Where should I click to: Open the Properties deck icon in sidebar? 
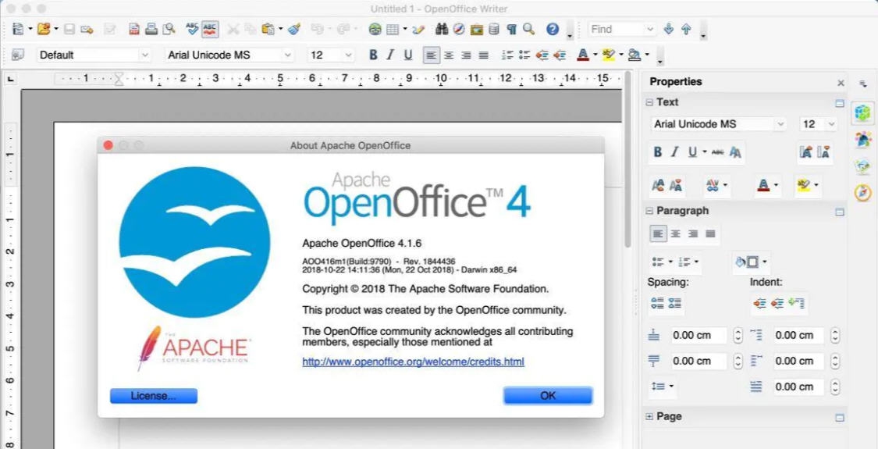(863, 112)
